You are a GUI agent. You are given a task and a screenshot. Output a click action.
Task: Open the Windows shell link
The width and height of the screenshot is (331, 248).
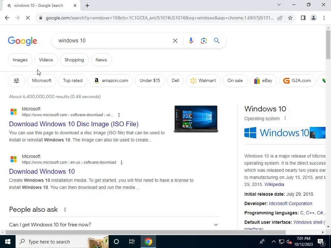[x=308, y=222]
